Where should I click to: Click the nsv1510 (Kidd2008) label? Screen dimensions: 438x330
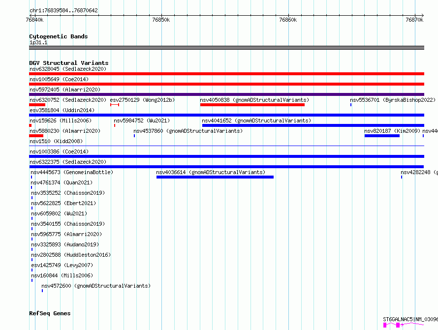click(x=56, y=141)
